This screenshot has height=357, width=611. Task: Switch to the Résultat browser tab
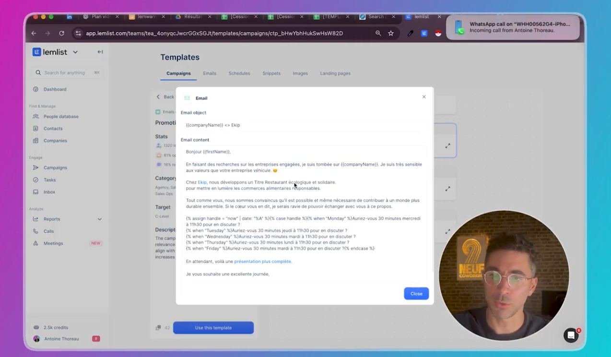click(x=193, y=16)
